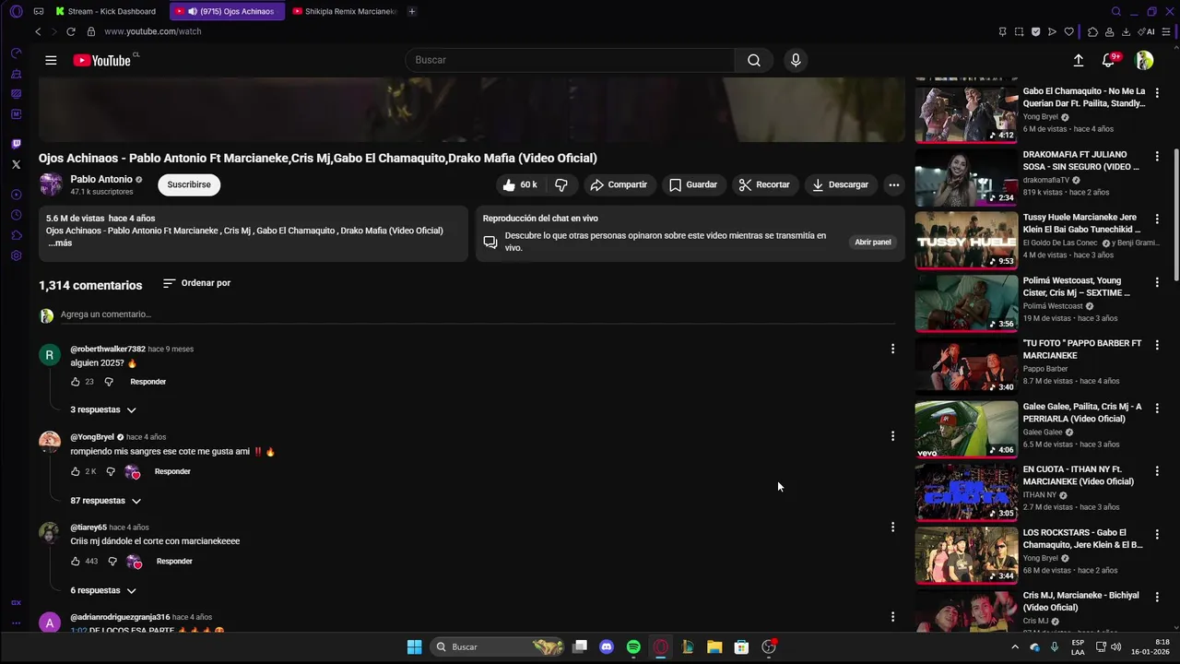This screenshot has width=1180, height=664.
Task: Share the video with Compartir
Action: pos(619,184)
